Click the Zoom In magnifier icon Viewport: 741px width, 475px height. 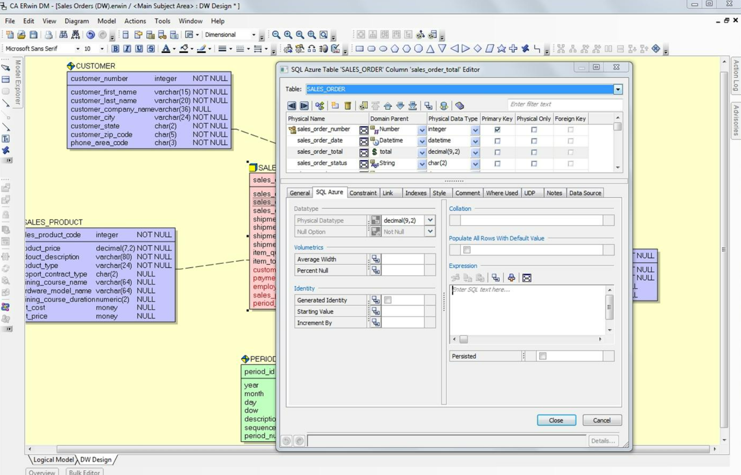point(288,35)
